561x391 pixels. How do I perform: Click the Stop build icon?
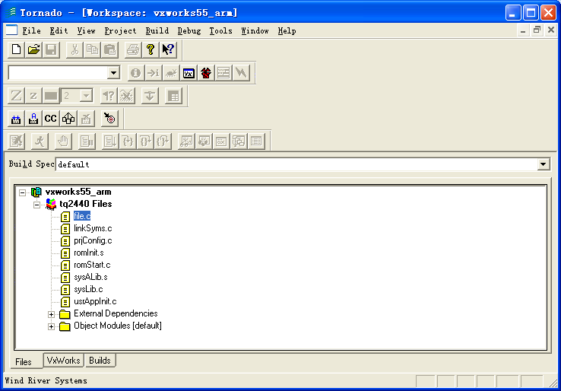pos(86,119)
